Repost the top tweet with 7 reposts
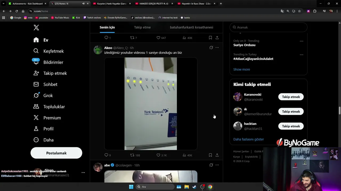Screen dimensions: 341x191 tap(133, 38)
